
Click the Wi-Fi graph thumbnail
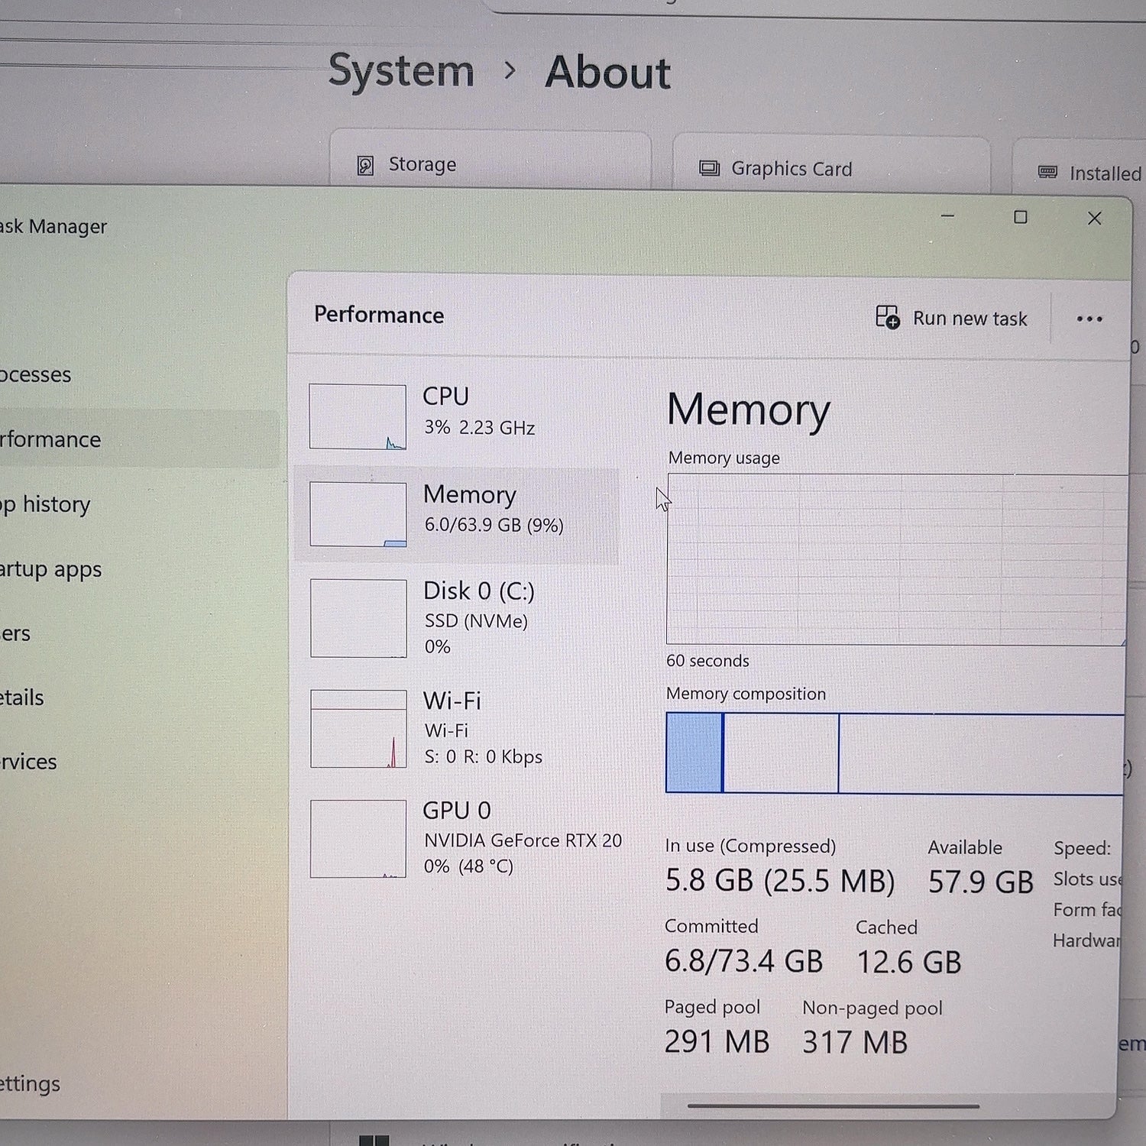click(358, 729)
